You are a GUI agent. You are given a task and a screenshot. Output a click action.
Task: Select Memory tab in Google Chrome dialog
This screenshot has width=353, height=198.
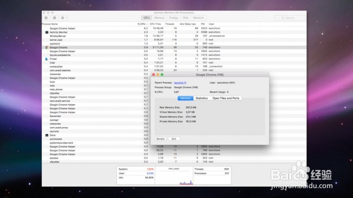(x=185, y=98)
